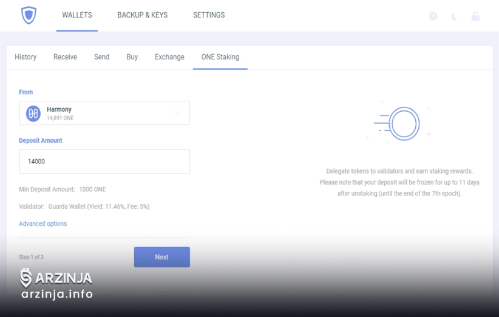Open the From wallet selector box
The width and height of the screenshot is (499, 317).
pos(104,113)
